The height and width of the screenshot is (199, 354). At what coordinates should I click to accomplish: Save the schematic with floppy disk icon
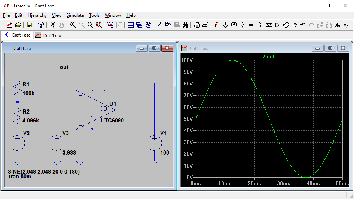pos(29,25)
